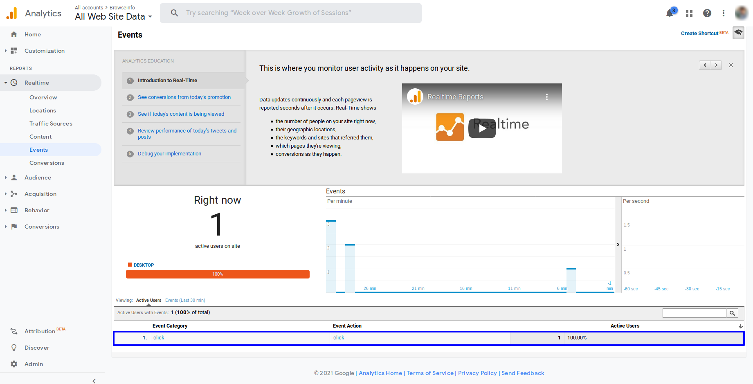This screenshot has height=384, width=753.
Task: Open Terms of Service footer link
Action: [430, 373]
